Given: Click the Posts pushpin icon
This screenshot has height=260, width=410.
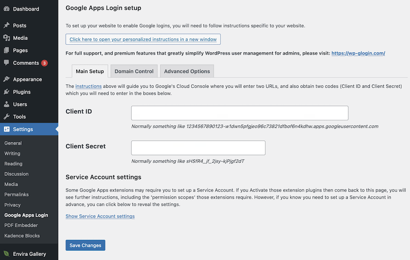Looking at the screenshot, I should point(7,25).
